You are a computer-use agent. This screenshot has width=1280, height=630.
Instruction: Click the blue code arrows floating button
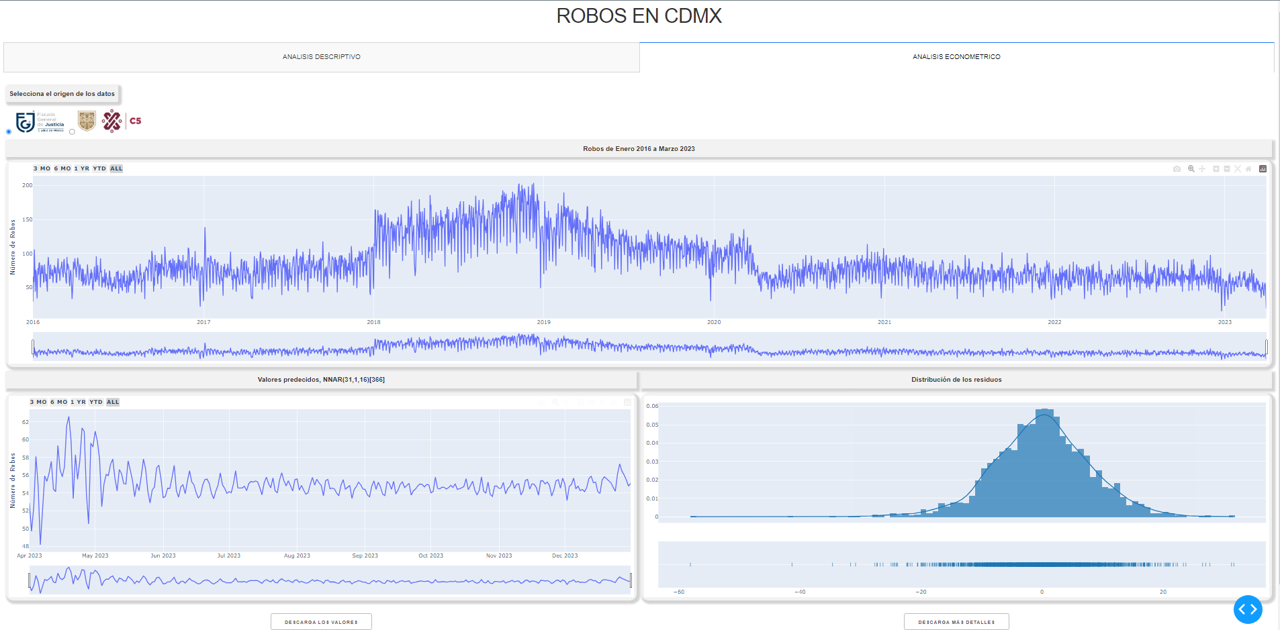pos(1248,609)
